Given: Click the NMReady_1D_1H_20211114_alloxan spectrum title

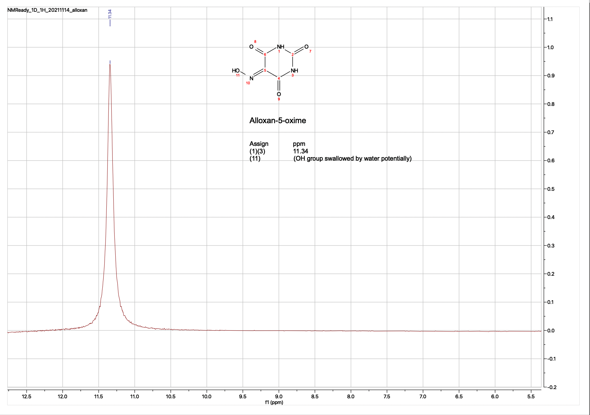Looking at the screenshot, I should pyautogui.click(x=47, y=10).
